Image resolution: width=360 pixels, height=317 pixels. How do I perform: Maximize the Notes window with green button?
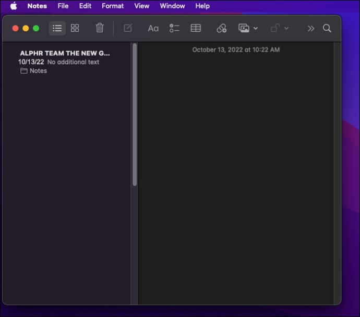[x=36, y=28]
